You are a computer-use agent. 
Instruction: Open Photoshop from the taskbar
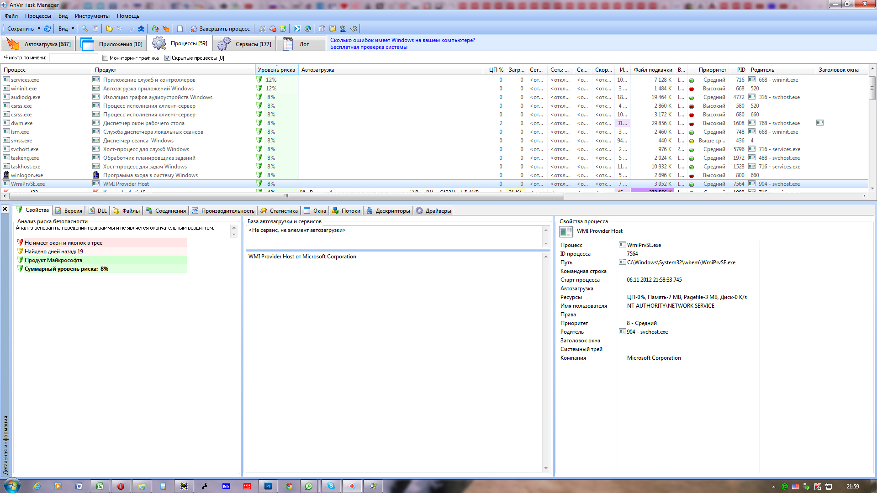pos(268,486)
